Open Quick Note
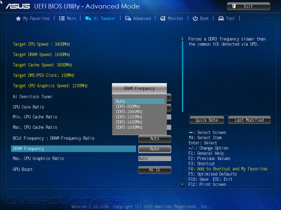 pos(207,120)
